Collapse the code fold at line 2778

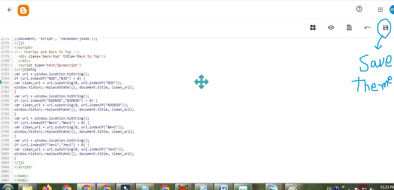(11, 52)
